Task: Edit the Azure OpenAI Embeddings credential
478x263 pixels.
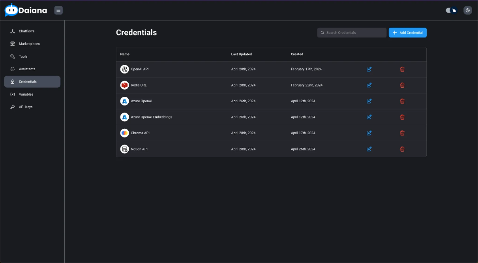Action: coord(369,117)
